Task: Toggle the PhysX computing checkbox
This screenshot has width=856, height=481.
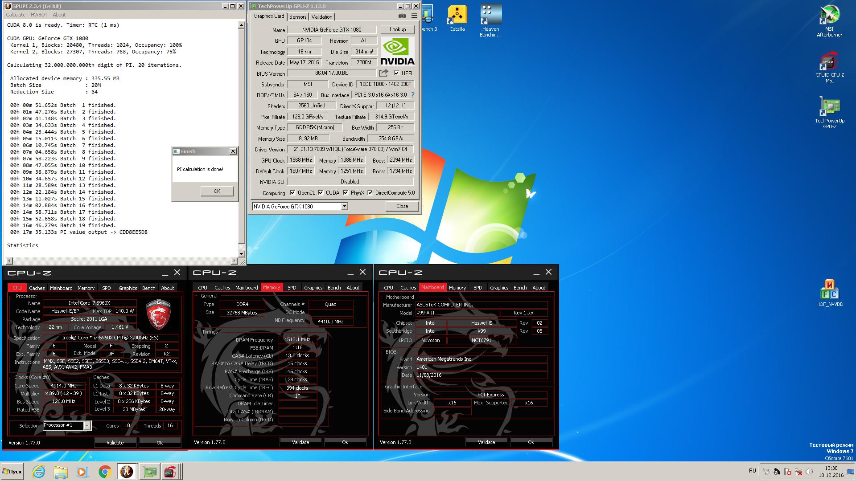Action: click(346, 192)
